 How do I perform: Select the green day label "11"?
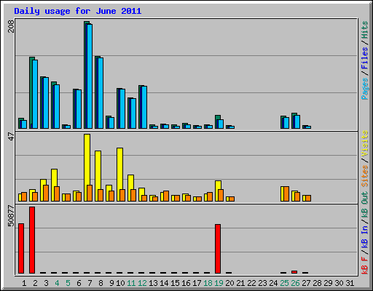click(x=131, y=283)
